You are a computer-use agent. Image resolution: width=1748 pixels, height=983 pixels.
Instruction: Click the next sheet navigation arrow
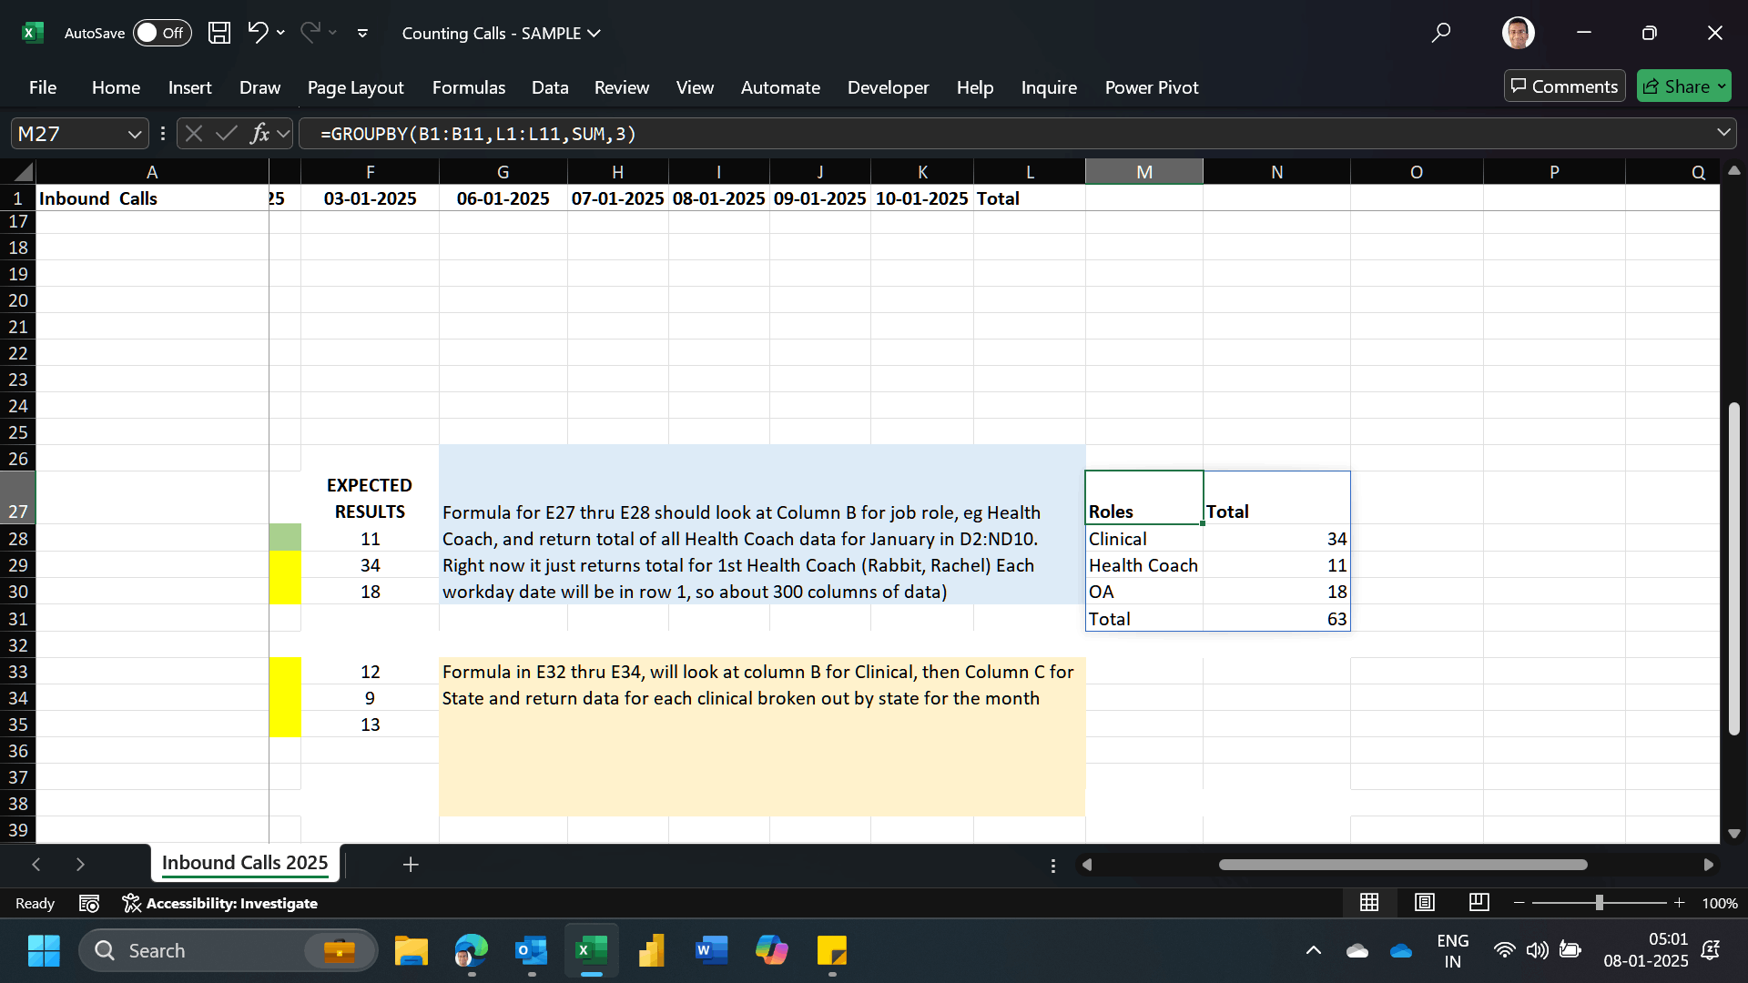coord(80,864)
